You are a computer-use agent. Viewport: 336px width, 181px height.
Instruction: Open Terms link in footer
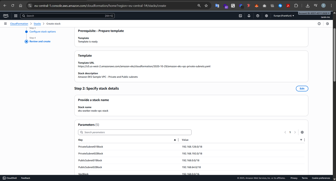click(305, 178)
